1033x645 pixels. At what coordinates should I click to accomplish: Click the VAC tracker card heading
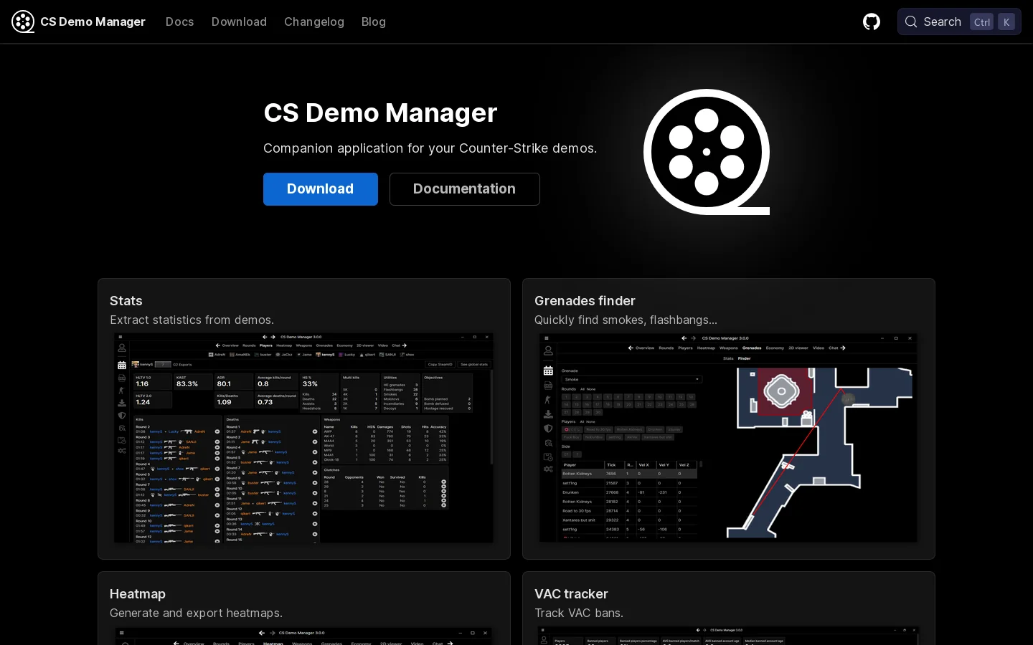pyautogui.click(x=571, y=594)
